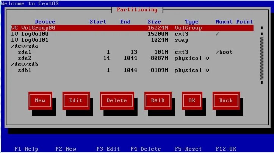The image size is (274, 153).
Task: Click the ext3 type of LogVol00
Action: 182,34
